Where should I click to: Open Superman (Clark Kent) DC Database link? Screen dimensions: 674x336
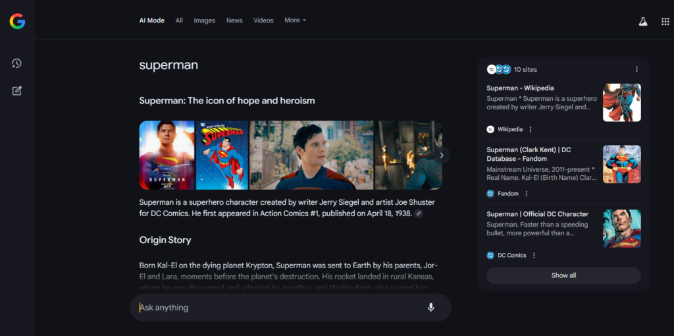(529, 154)
